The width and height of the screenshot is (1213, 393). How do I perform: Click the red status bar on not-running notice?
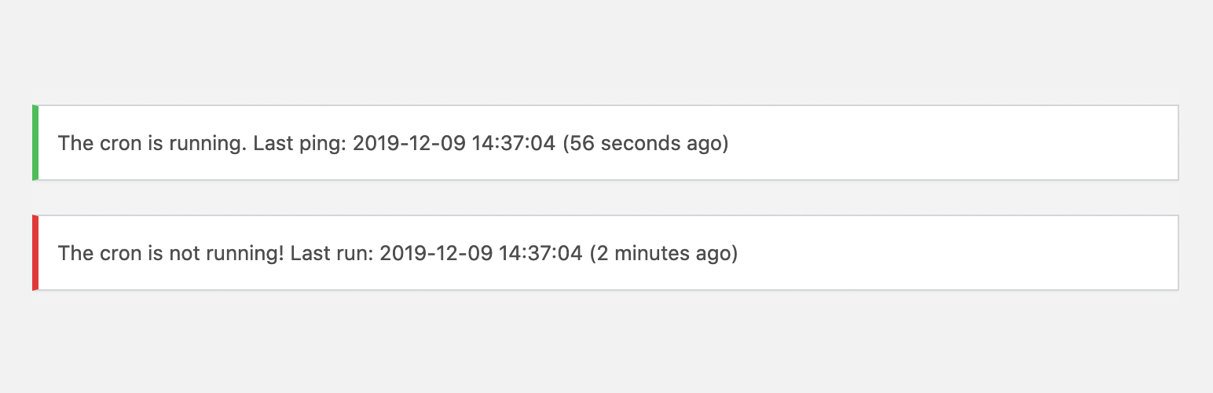point(35,252)
